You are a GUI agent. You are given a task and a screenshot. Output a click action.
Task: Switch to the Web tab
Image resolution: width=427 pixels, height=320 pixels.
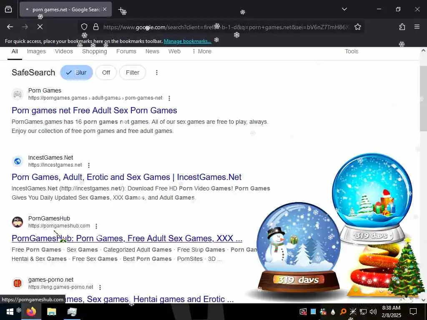[x=174, y=51]
